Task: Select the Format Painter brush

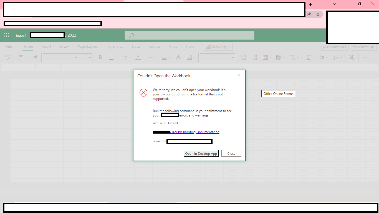Action: click(x=35, y=57)
